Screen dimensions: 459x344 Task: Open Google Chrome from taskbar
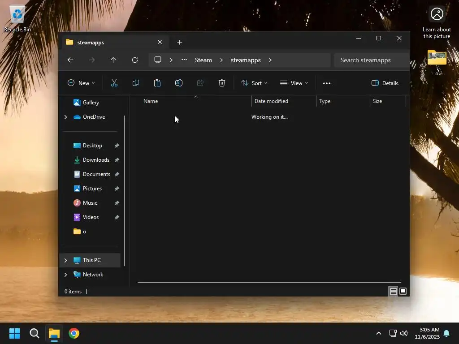pos(74,333)
